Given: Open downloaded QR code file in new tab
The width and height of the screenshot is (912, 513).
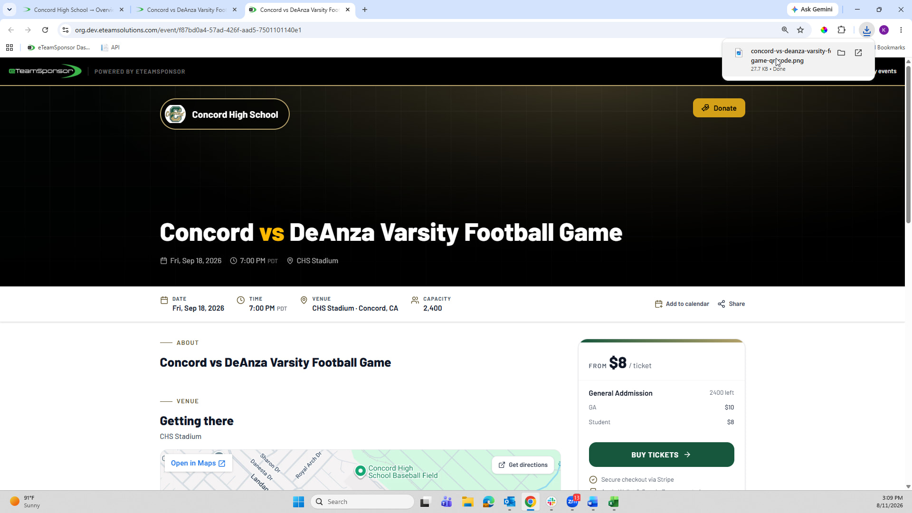Looking at the screenshot, I should tap(858, 53).
